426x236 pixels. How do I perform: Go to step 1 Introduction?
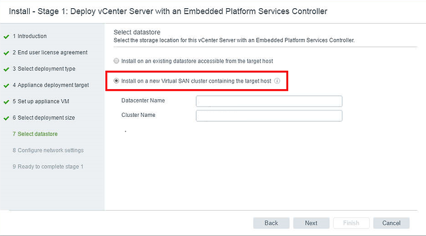point(30,36)
